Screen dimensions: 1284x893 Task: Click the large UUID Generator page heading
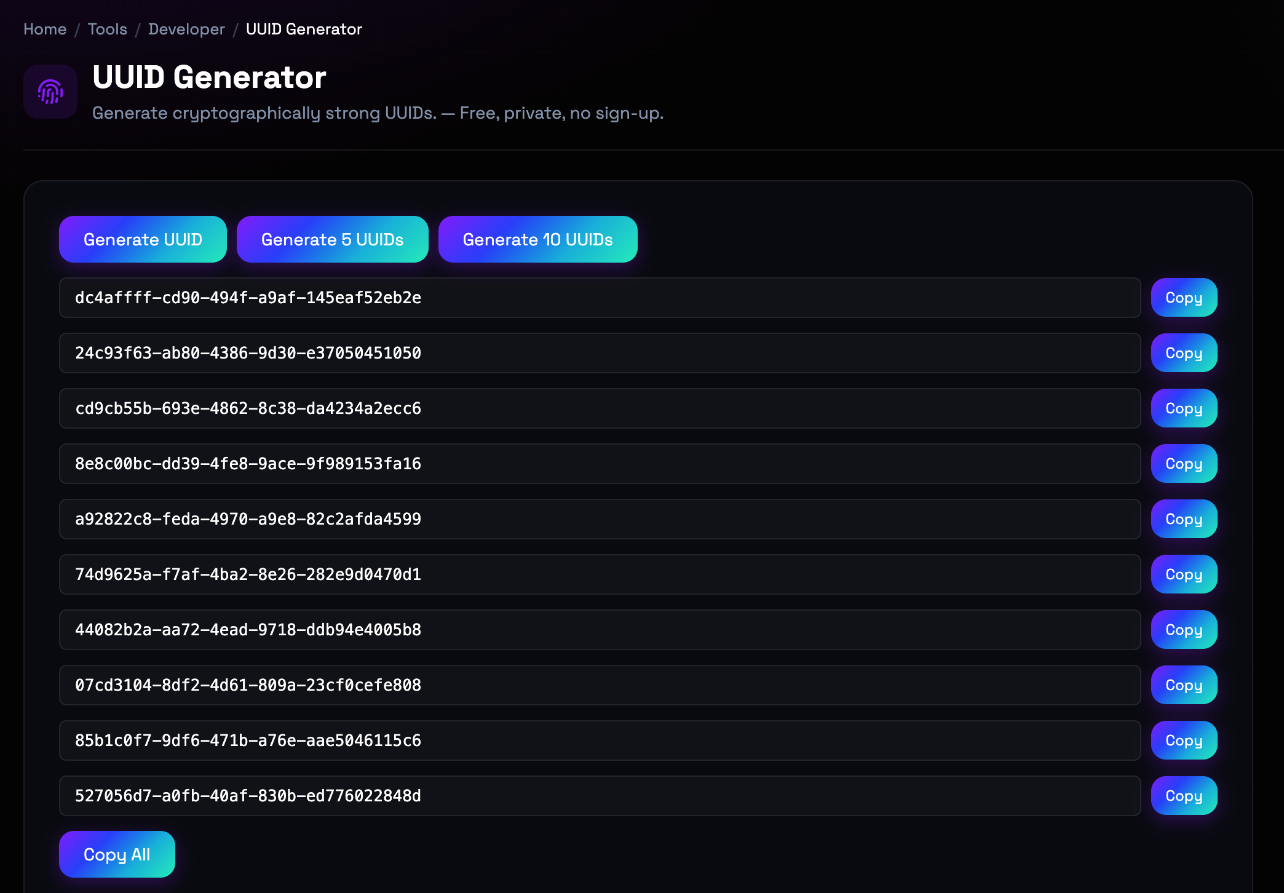coord(209,77)
